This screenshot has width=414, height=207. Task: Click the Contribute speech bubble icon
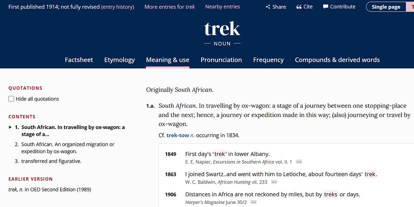(x=325, y=7)
